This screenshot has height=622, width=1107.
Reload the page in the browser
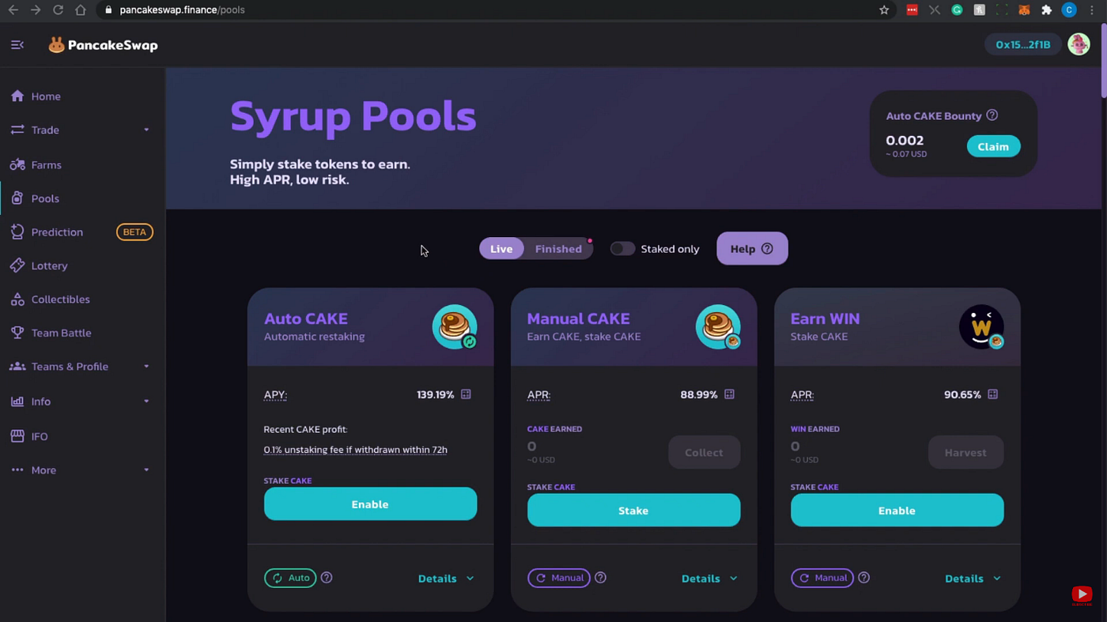tap(58, 10)
